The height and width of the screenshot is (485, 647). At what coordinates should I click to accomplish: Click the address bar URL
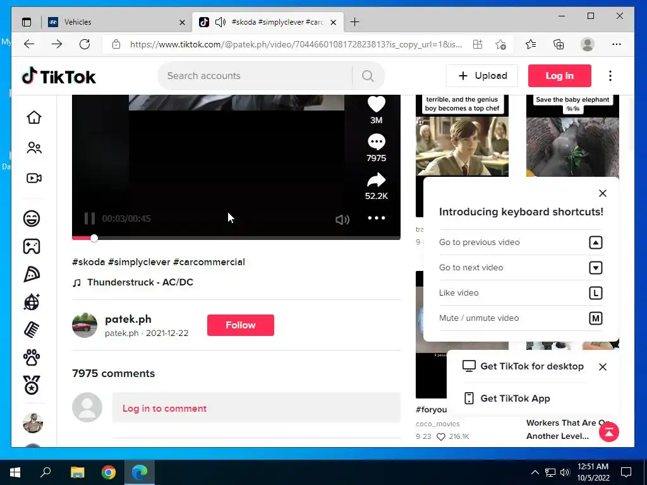click(296, 44)
